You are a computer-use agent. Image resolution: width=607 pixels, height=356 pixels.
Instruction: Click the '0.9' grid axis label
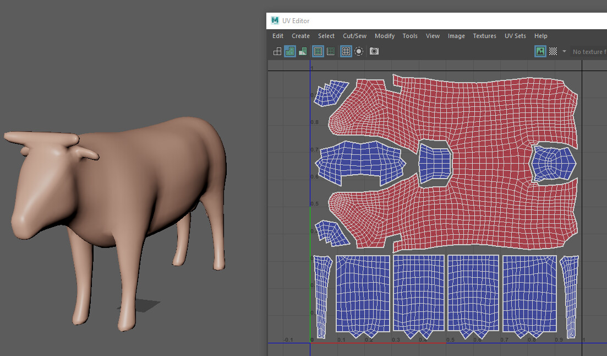(559, 339)
